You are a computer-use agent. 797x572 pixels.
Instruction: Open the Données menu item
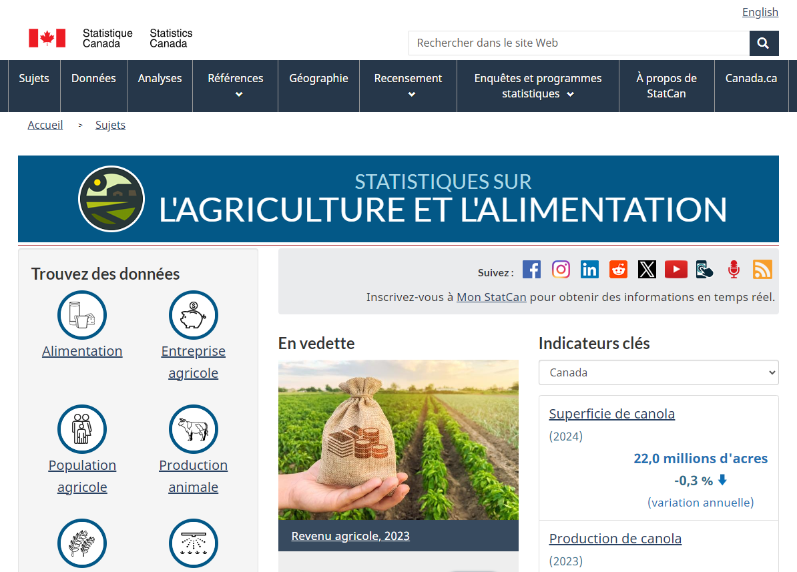93,79
